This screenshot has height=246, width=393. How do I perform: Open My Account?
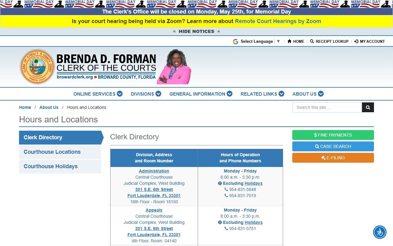pos(370,41)
